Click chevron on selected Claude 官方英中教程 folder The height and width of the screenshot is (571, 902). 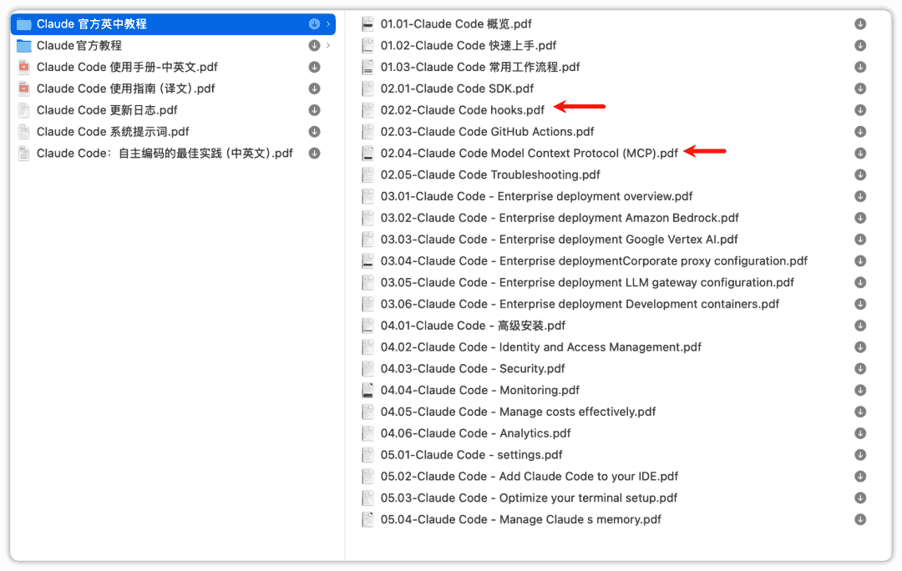328,24
